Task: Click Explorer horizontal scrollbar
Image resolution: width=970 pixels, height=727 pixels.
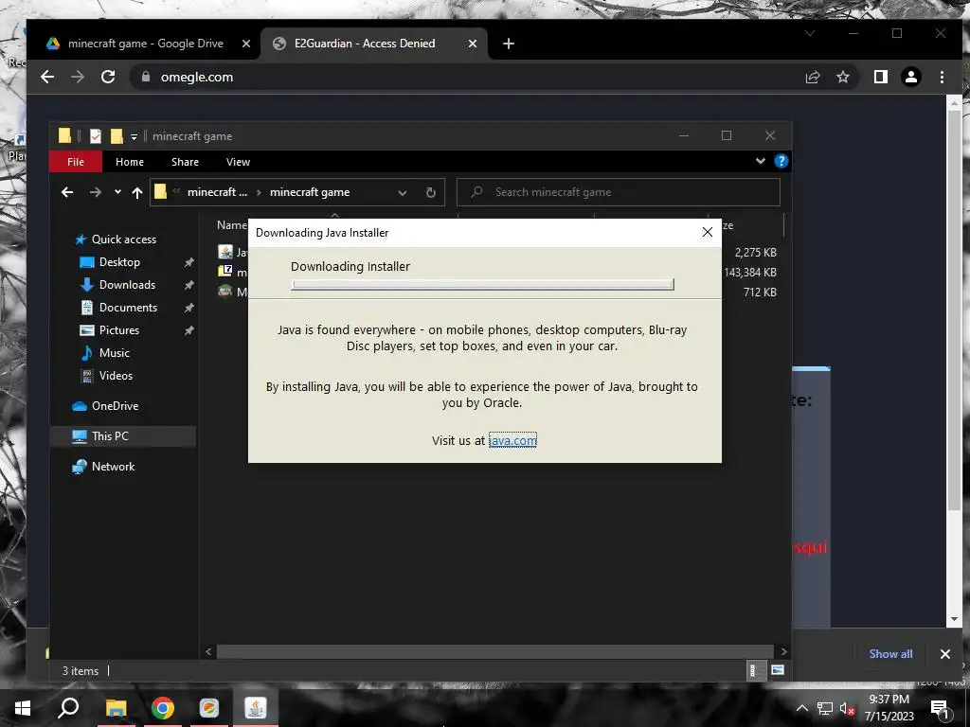Action: pos(494,651)
